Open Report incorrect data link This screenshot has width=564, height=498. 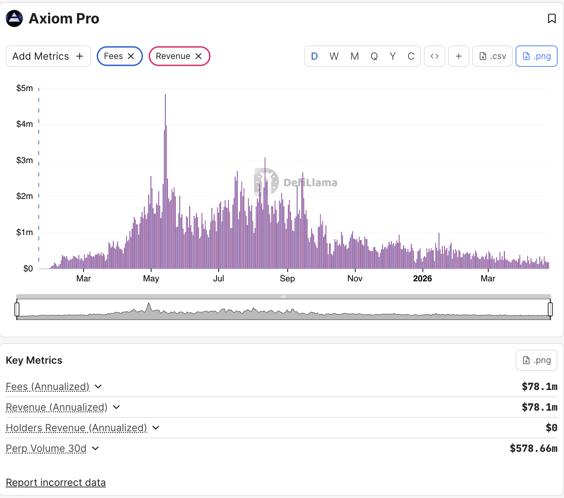[x=56, y=482]
